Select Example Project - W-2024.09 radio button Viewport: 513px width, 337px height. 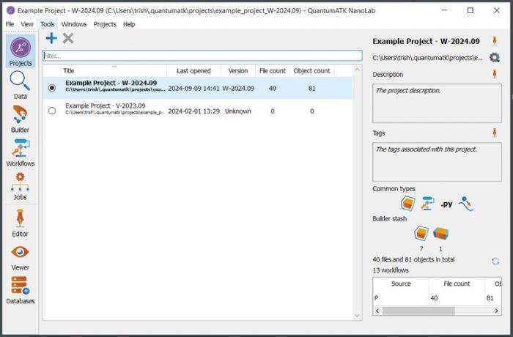[x=52, y=88]
